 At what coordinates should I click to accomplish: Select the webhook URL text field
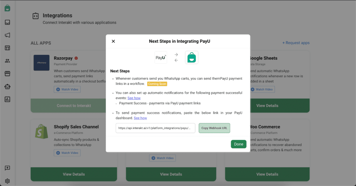click(155, 128)
